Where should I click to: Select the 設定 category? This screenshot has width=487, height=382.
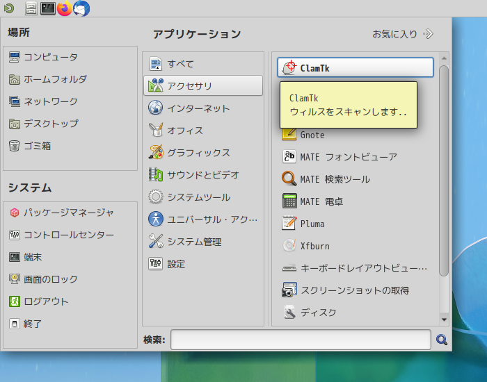tap(203, 264)
